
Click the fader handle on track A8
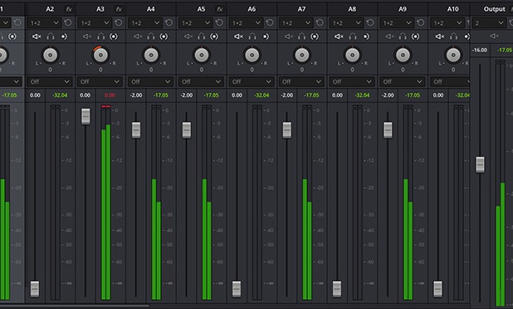[x=337, y=289]
